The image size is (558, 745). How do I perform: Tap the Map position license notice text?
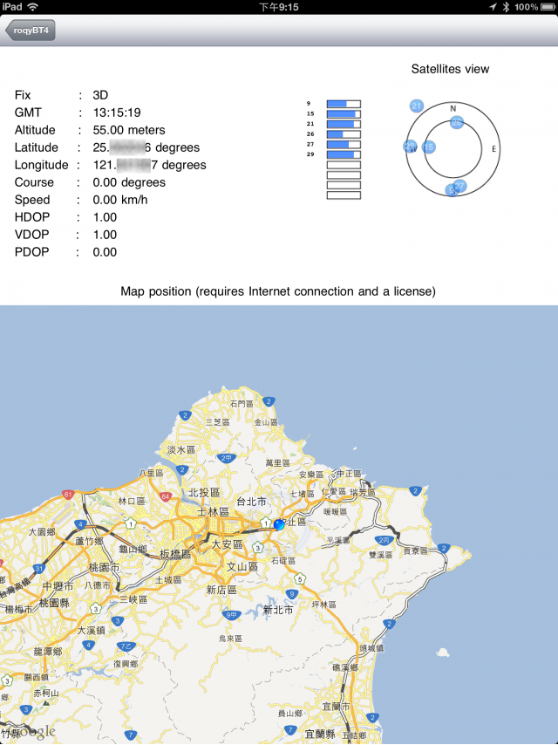click(278, 291)
